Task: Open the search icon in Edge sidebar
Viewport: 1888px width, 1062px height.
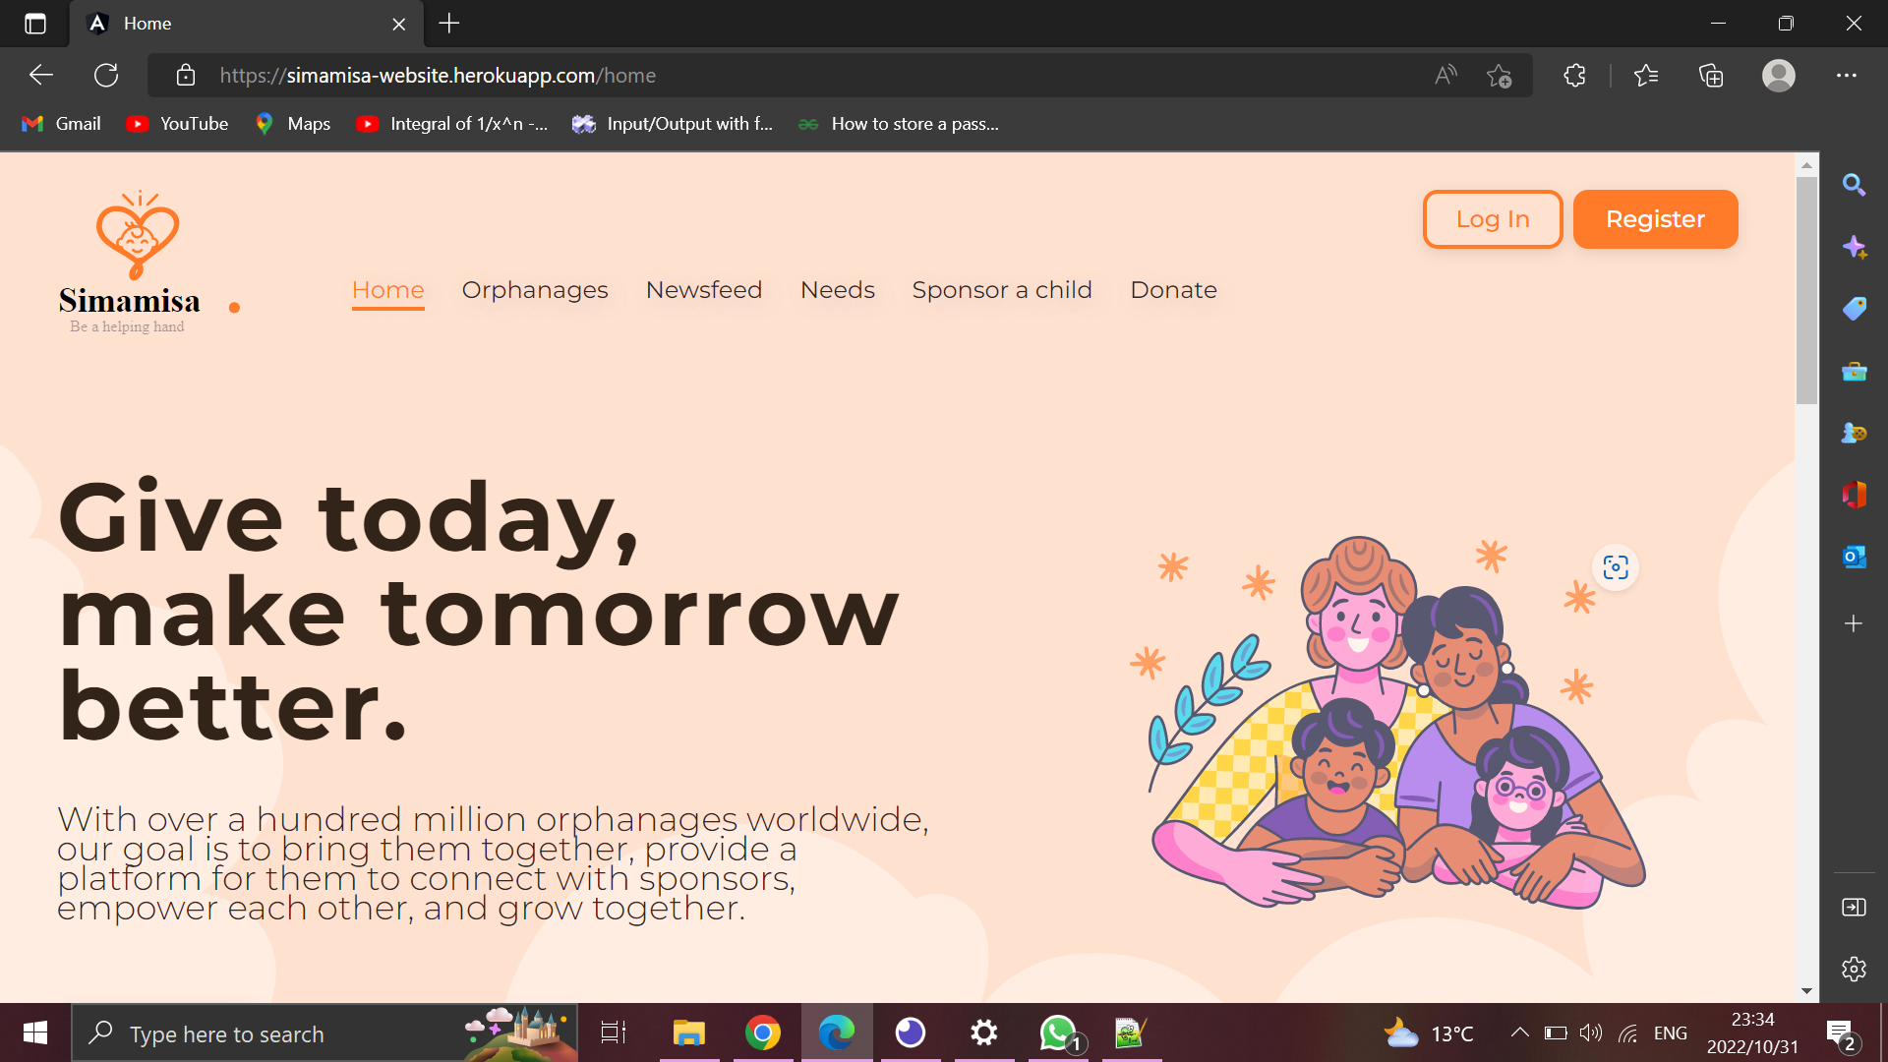Action: pyautogui.click(x=1855, y=185)
